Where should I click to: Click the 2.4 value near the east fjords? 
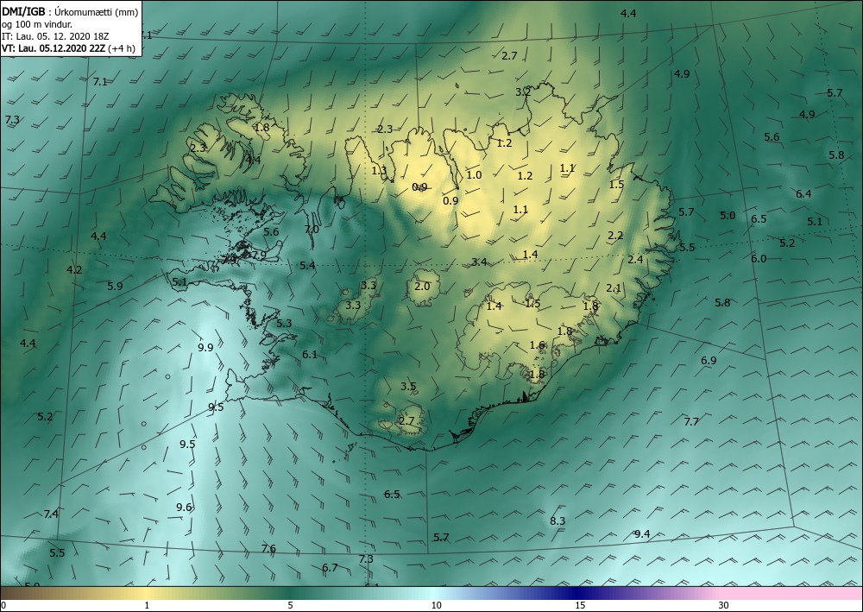[x=635, y=259]
